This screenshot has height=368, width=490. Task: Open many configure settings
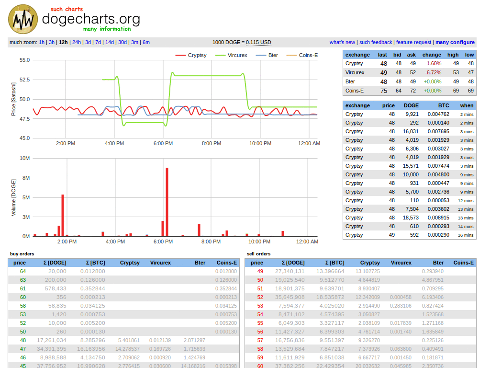click(x=455, y=42)
